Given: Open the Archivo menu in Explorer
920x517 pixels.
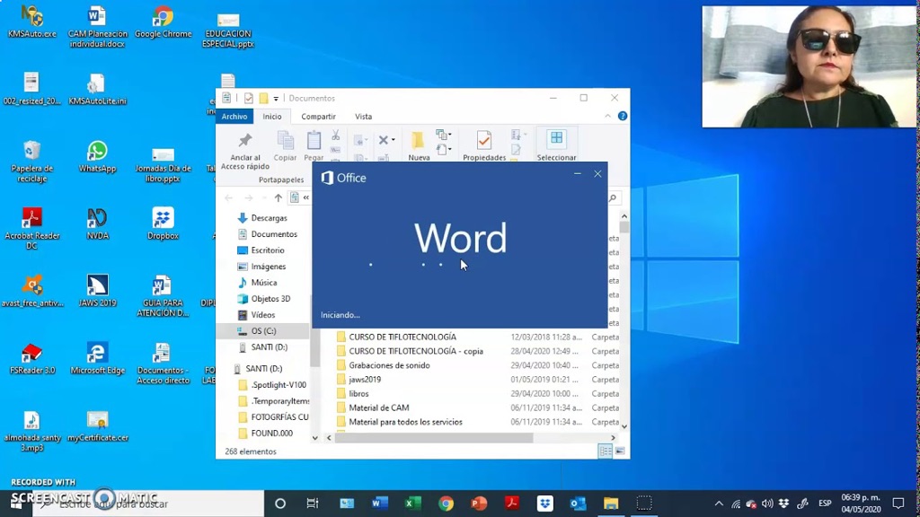Looking at the screenshot, I should pos(234,116).
